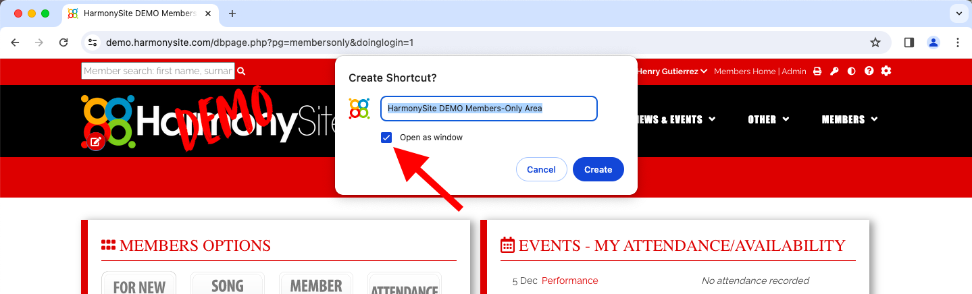Open the Admin link
The width and height of the screenshot is (972, 294).
[794, 71]
